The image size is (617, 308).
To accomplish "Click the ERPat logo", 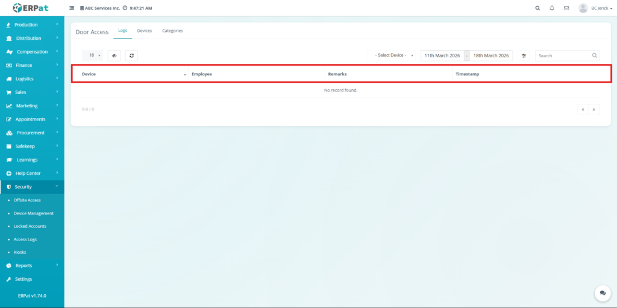I will (31, 8).
